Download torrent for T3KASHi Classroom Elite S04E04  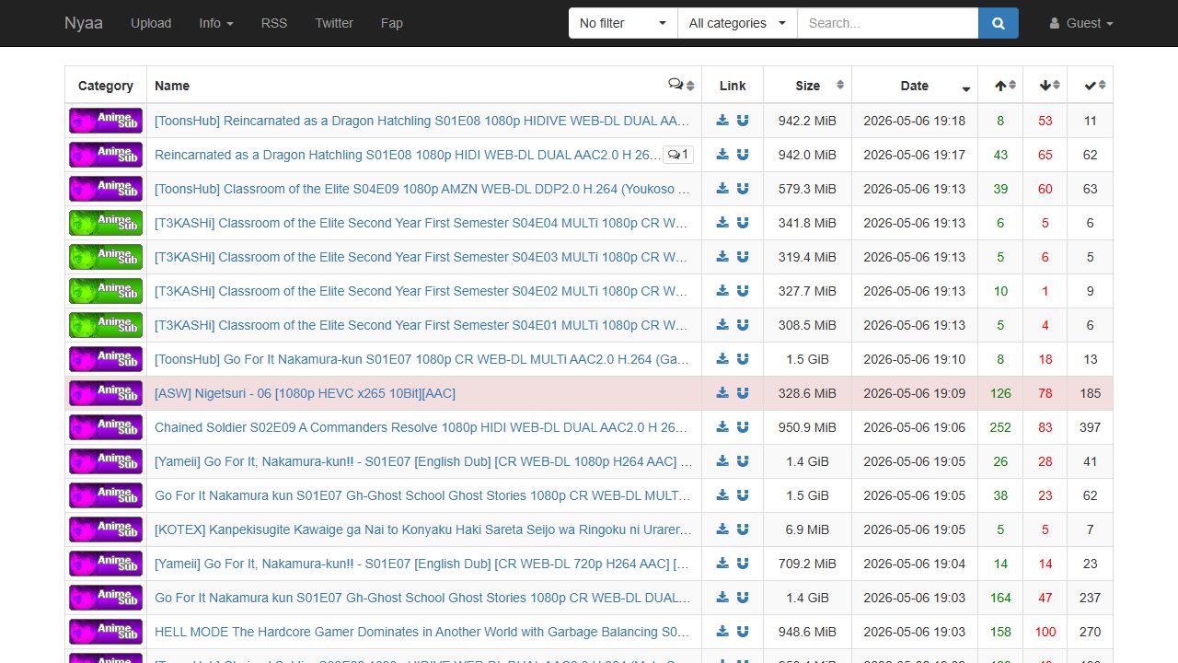[722, 223]
